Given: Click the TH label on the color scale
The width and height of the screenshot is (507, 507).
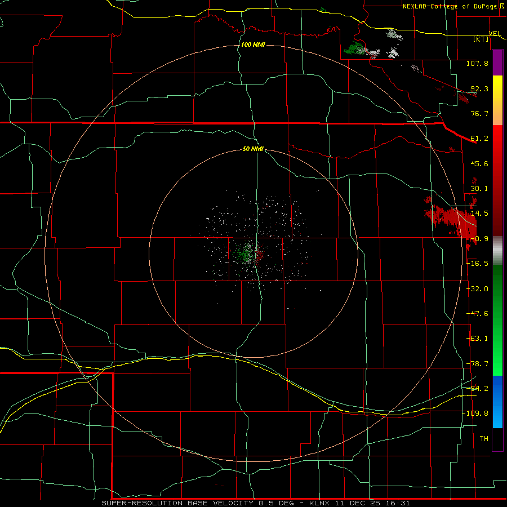Looking at the screenshot, I should click(484, 439).
